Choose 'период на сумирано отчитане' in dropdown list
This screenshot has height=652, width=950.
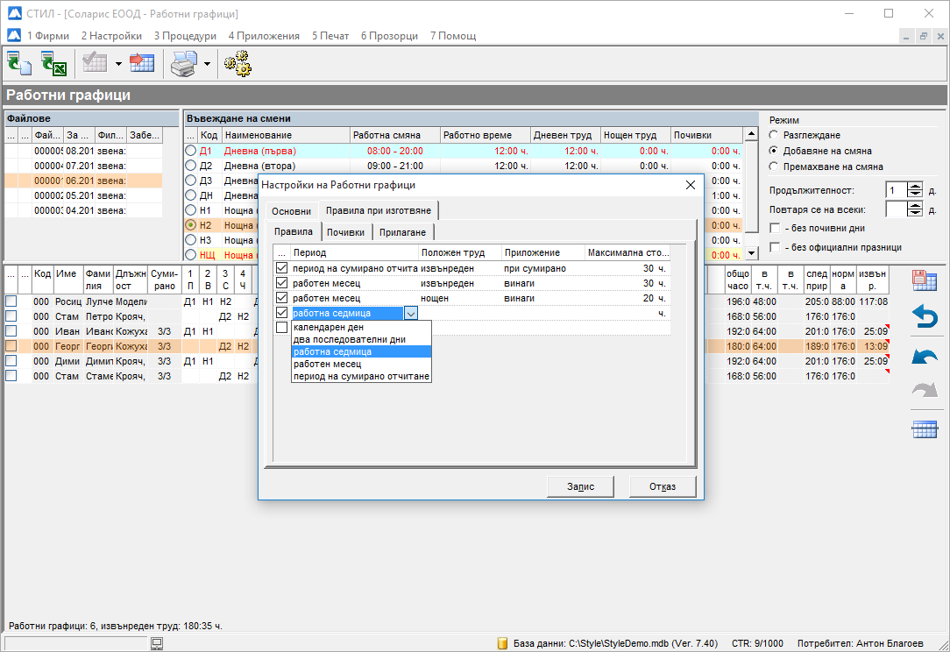361,376
